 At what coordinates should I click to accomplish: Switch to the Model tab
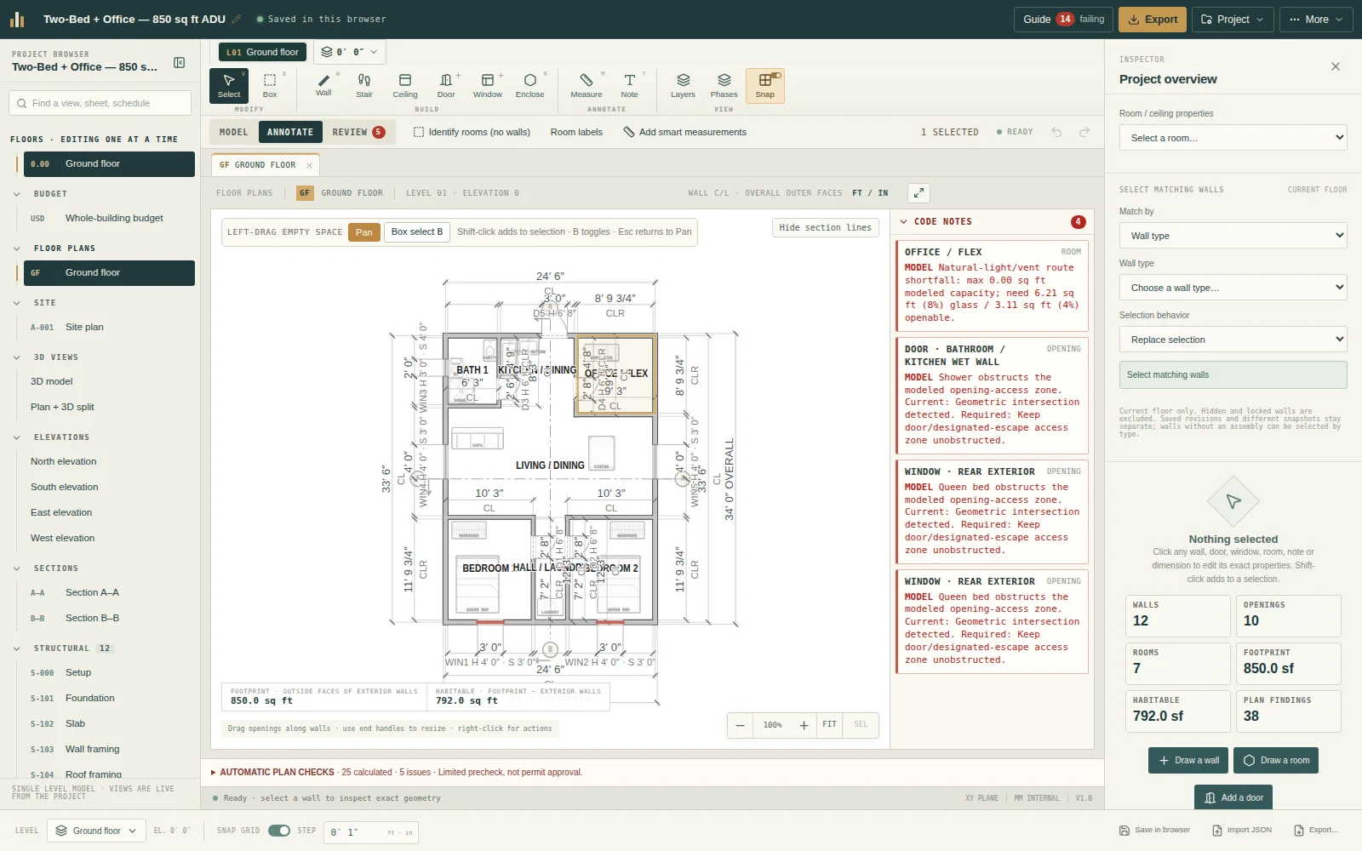233,132
